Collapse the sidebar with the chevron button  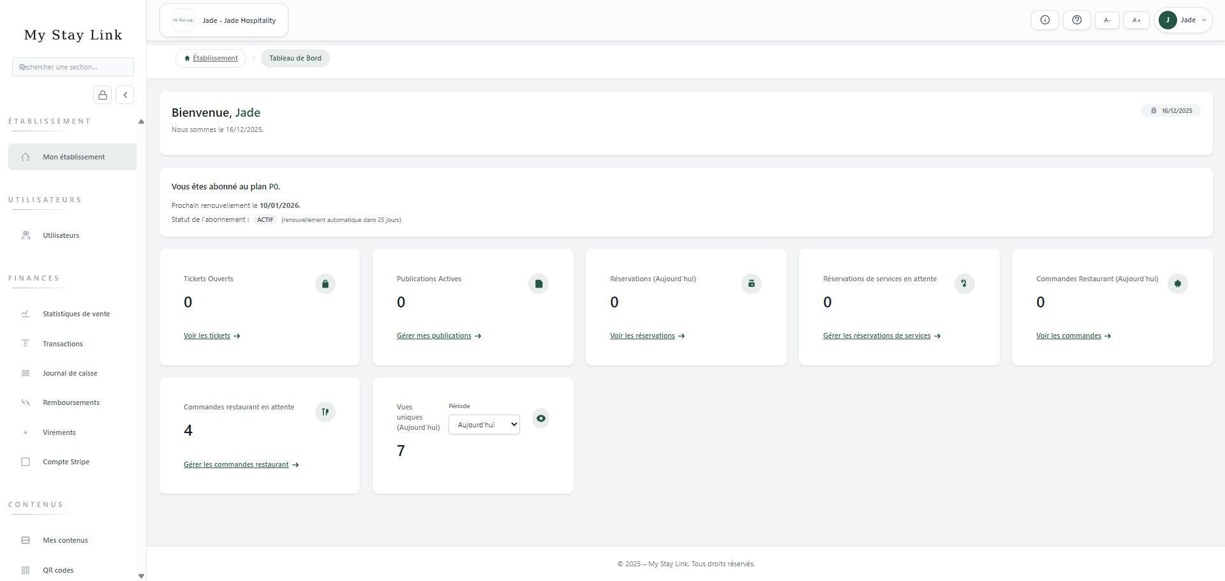(125, 95)
